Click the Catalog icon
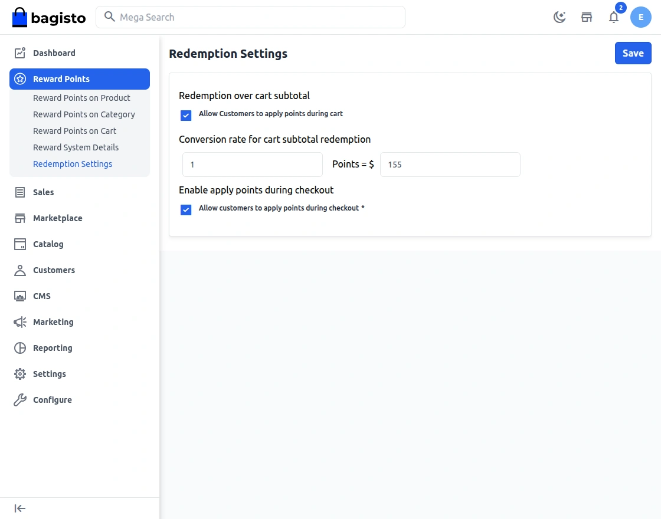The image size is (661, 519). click(x=20, y=244)
